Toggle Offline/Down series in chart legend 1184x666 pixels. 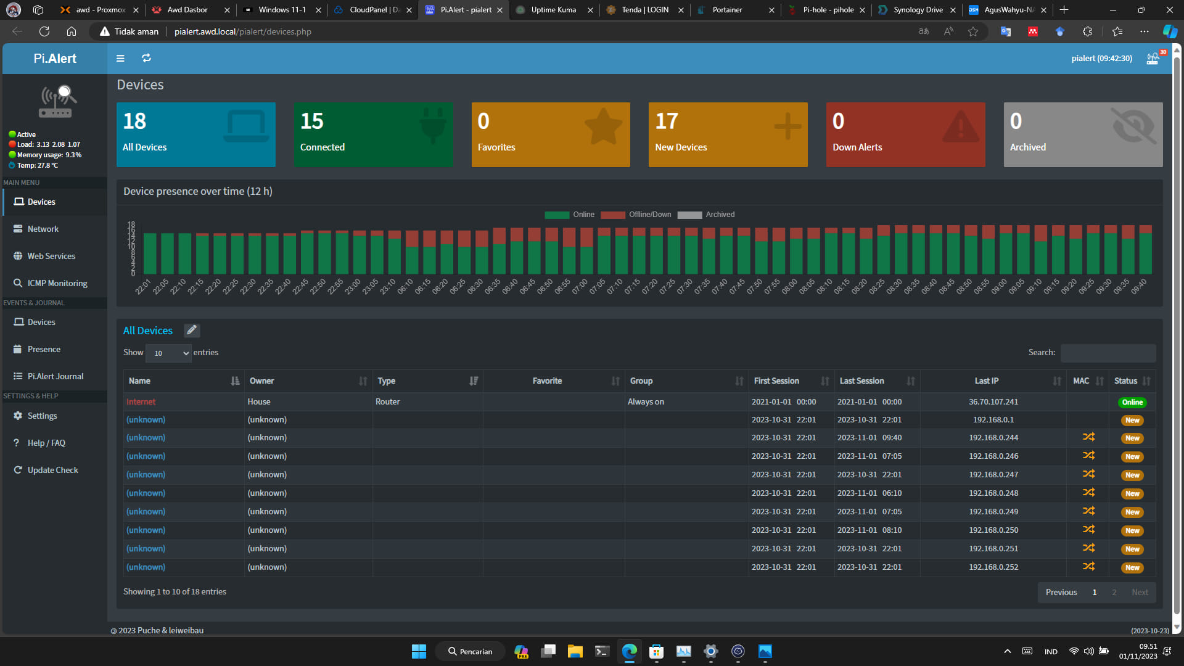(636, 215)
